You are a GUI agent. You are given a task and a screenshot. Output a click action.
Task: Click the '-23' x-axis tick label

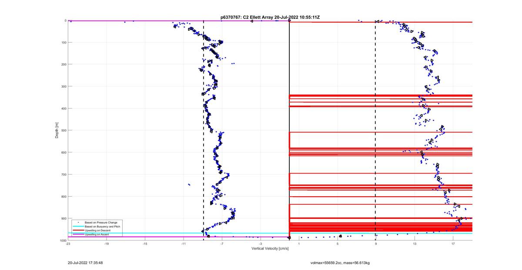click(68, 244)
